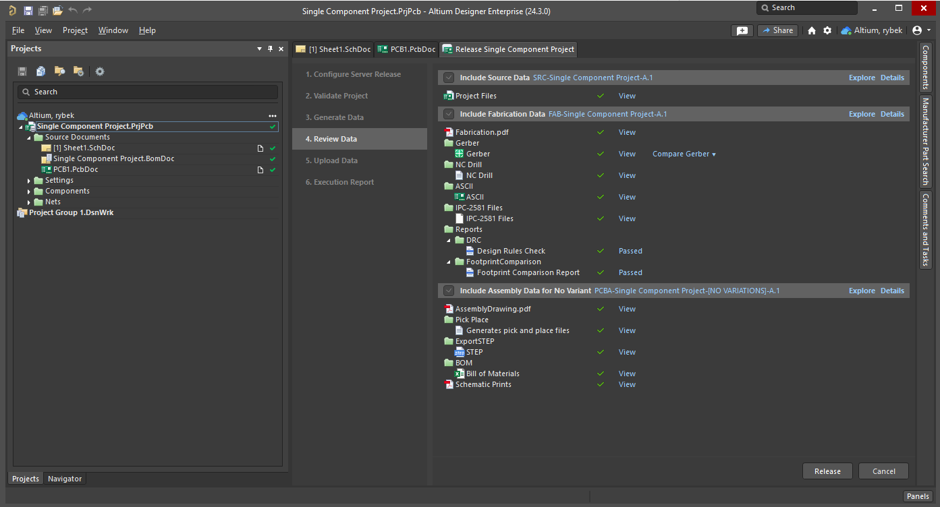The width and height of the screenshot is (940, 507).
Task: Collapse the Source Documents folder
Action: pos(29,138)
